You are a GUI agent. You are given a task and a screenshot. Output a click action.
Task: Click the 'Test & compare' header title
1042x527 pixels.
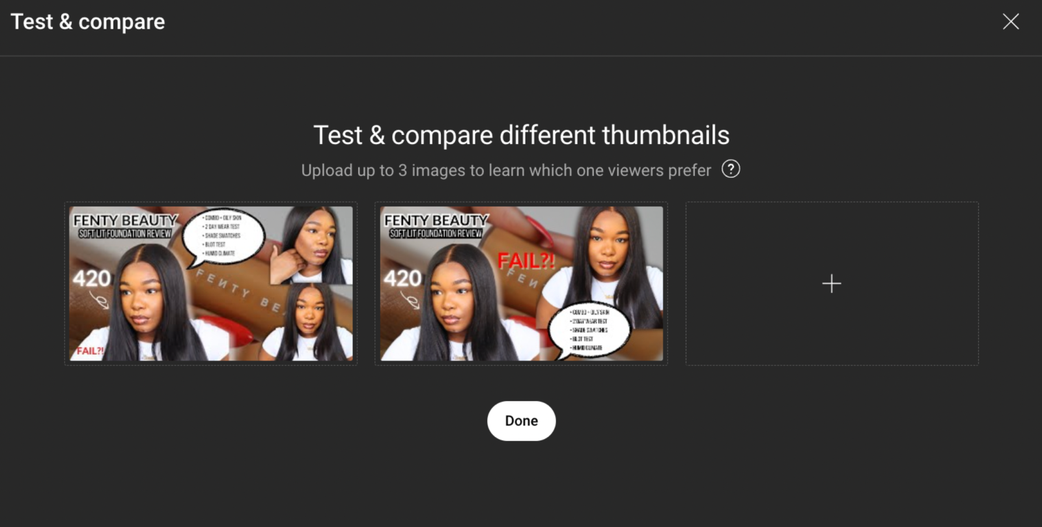click(88, 21)
